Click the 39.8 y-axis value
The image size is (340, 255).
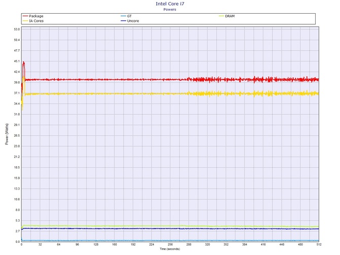click(x=17, y=82)
